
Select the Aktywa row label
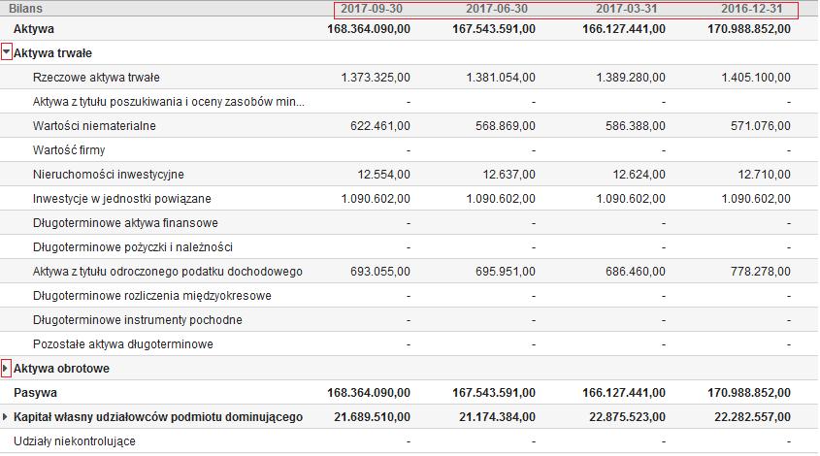click(x=34, y=29)
